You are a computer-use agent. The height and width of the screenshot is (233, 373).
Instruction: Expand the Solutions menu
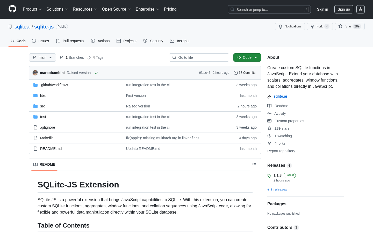coord(57,9)
